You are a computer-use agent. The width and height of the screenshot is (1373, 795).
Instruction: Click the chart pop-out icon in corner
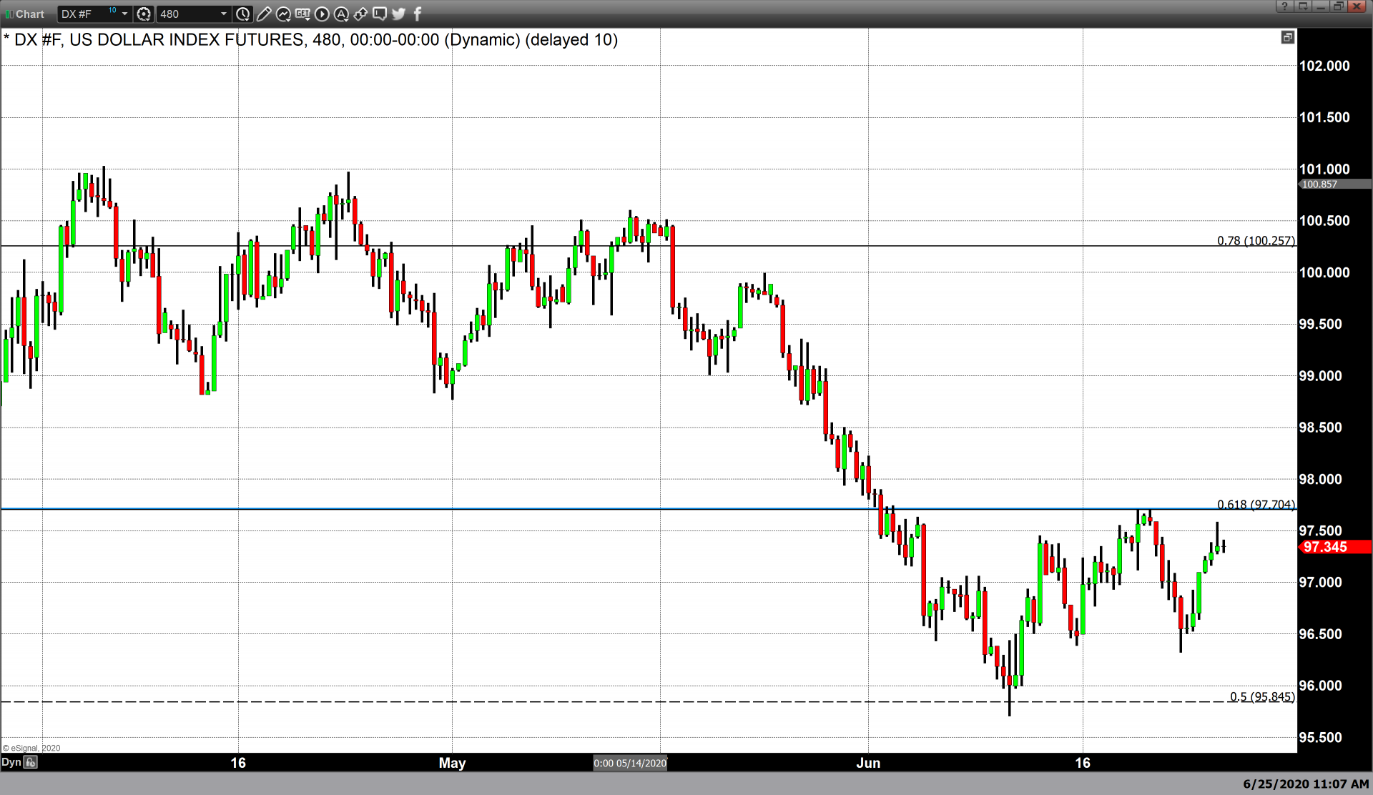pyautogui.click(x=1287, y=37)
